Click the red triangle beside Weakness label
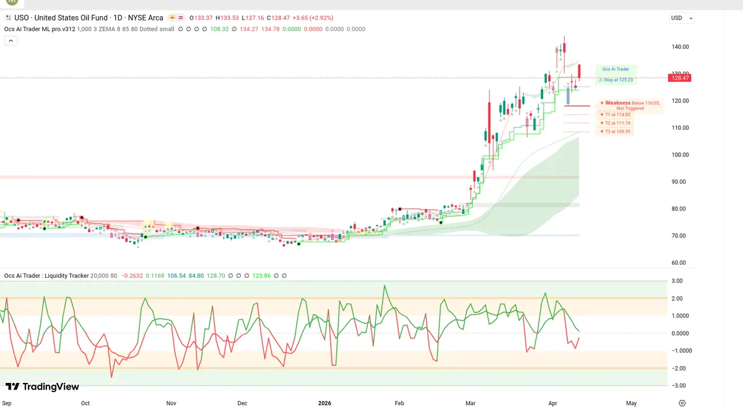This screenshot has width=743, height=407. (x=602, y=103)
